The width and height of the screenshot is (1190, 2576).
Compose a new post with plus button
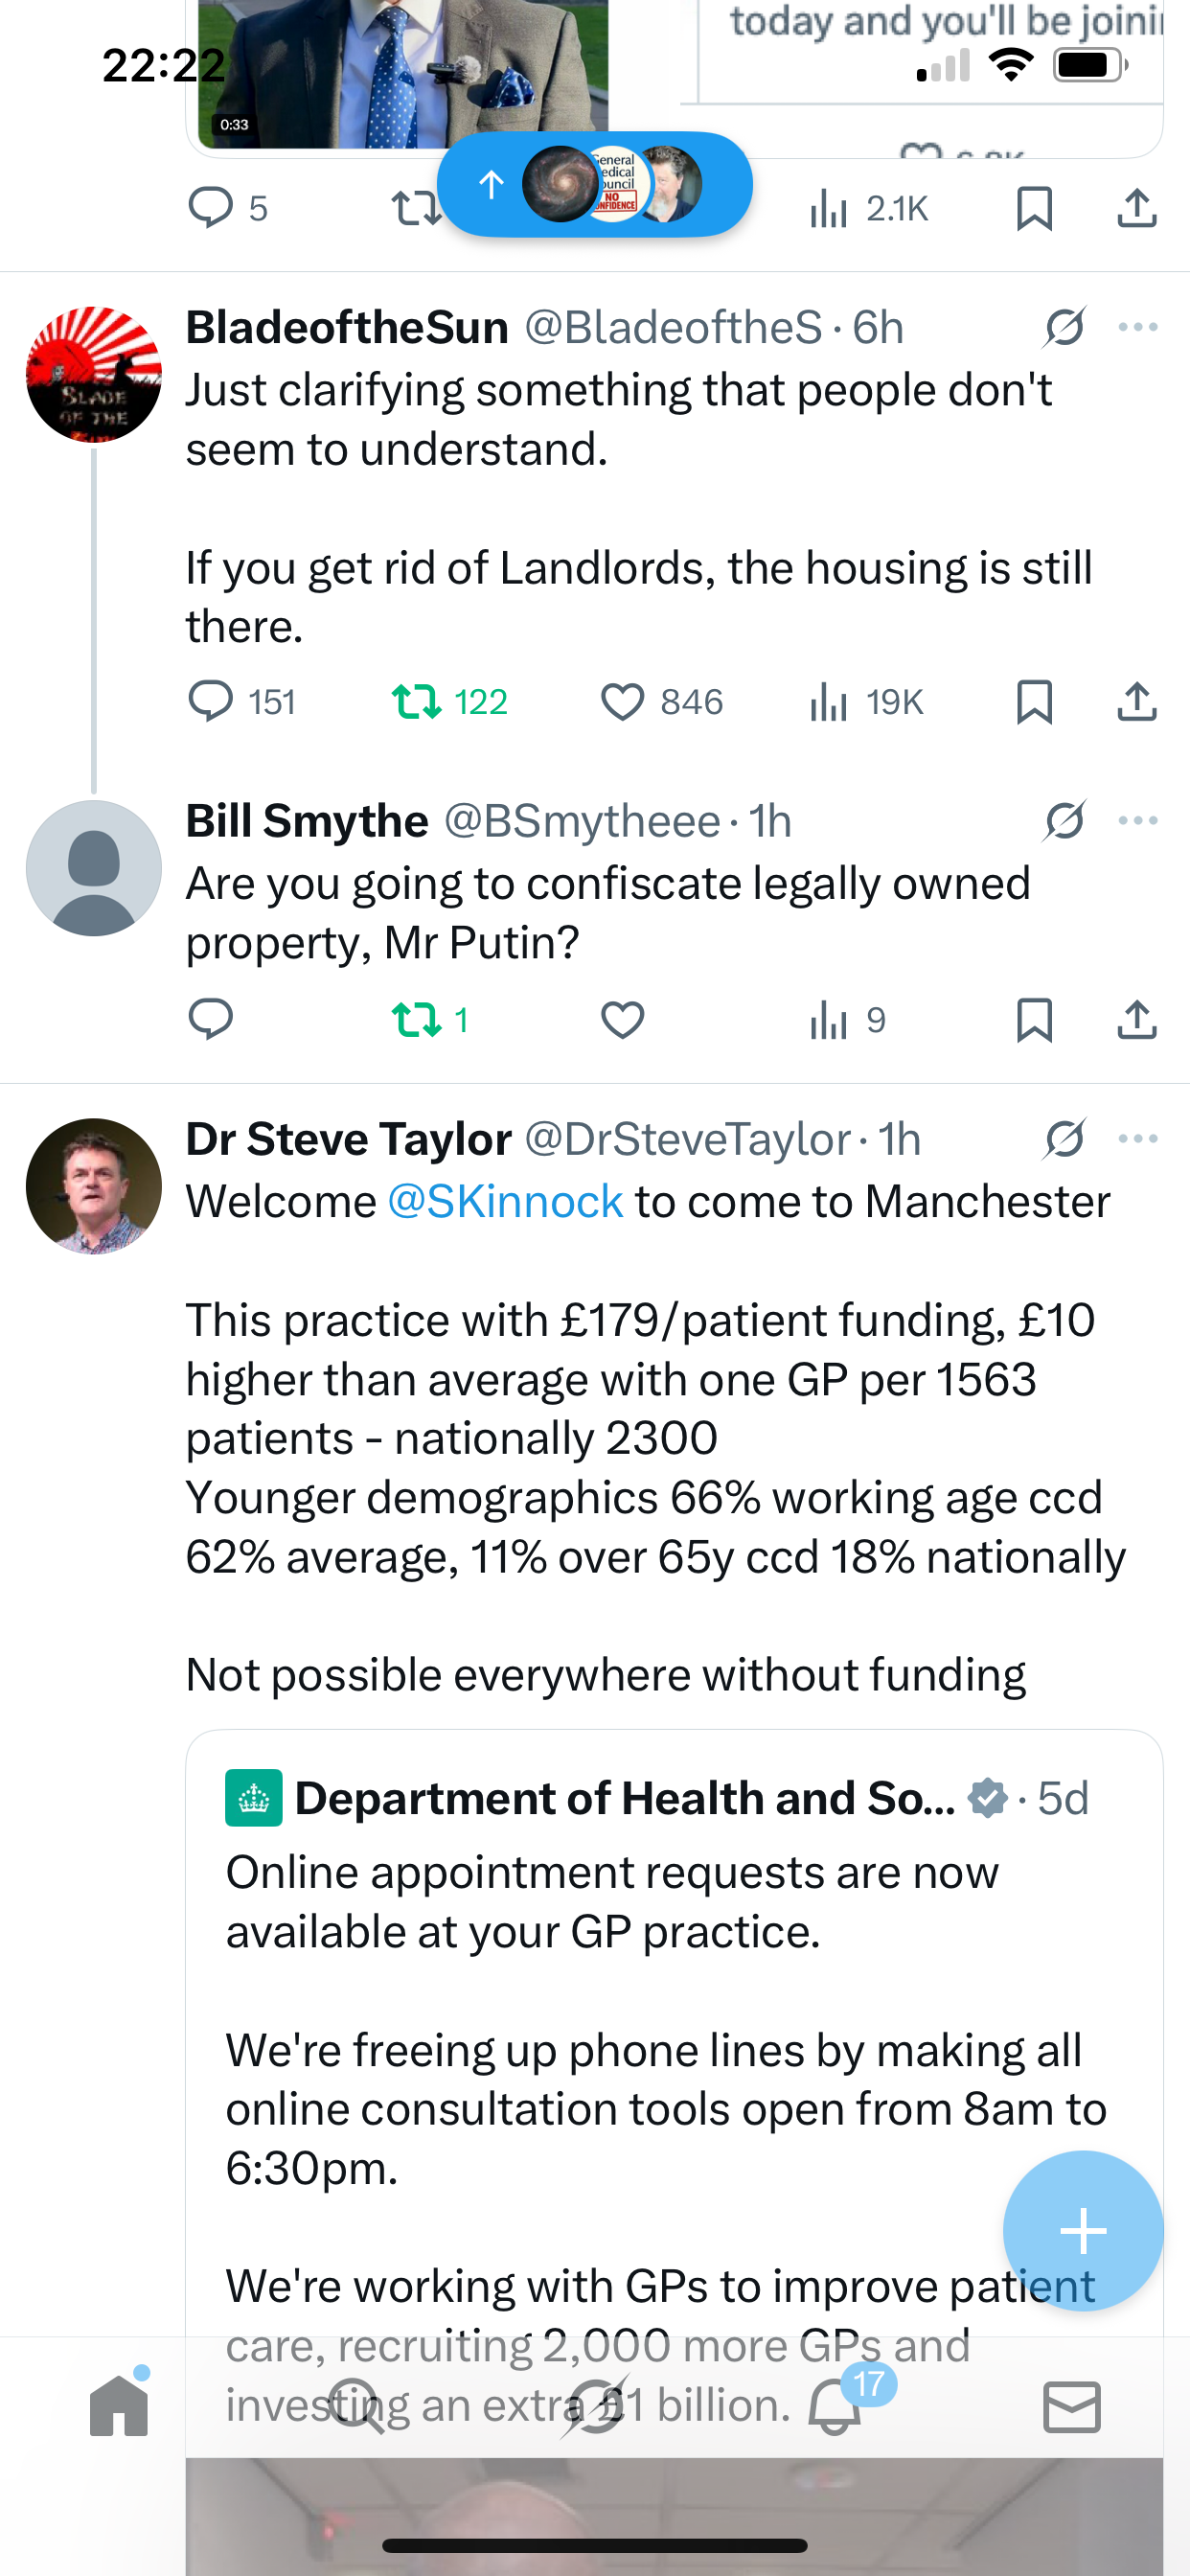(x=1083, y=2231)
